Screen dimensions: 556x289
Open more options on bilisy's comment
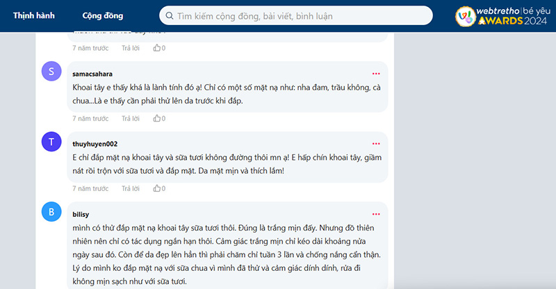376,214
